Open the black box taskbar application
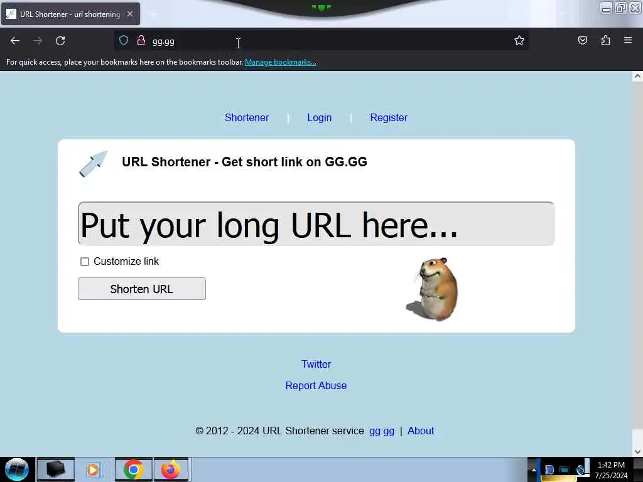The image size is (643, 482). [x=56, y=469]
